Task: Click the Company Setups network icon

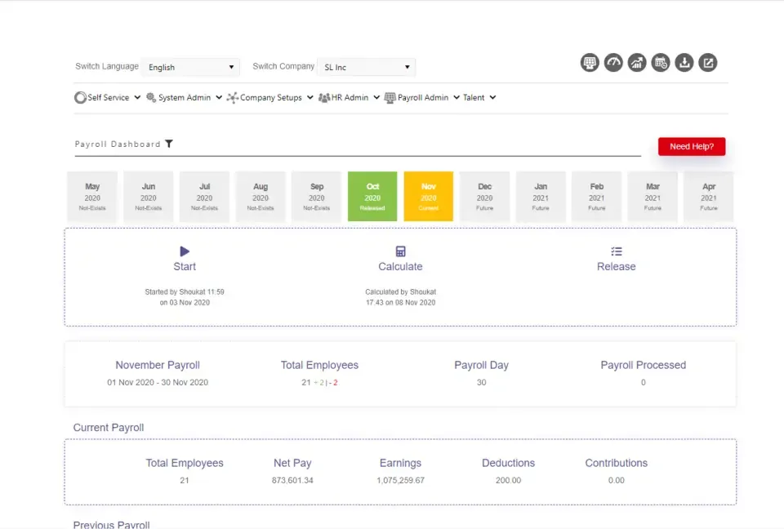Action: 233,97
